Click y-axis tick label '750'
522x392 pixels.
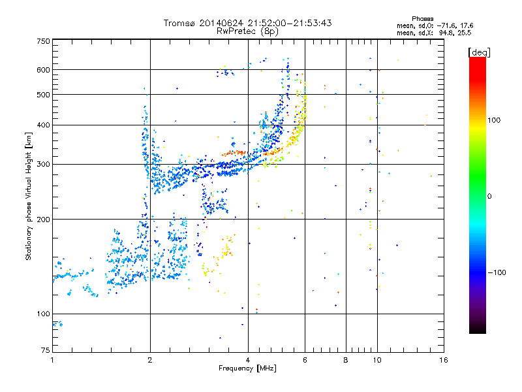[x=43, y=41]
